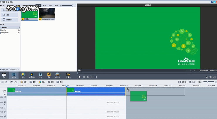Click the fullscreen preview icon

(207, 77)
